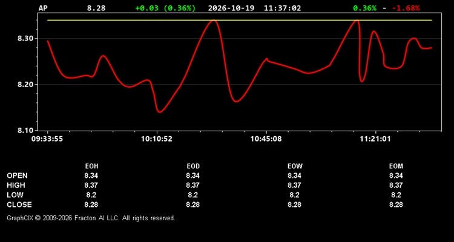
Task: Click the GraphCIX copyright notice
Action: tap(91, 218)
